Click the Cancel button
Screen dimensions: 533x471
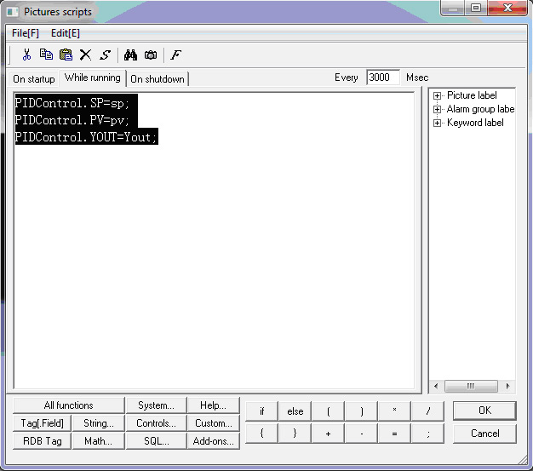pos(484,434)
